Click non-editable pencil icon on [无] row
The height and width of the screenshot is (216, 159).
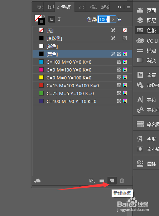tap(114, 30)
